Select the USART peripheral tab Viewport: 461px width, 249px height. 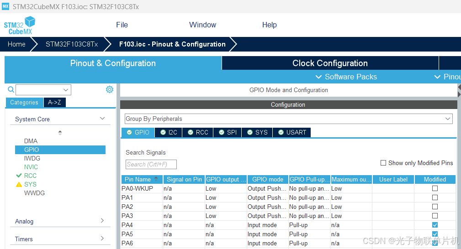(291, 132)
